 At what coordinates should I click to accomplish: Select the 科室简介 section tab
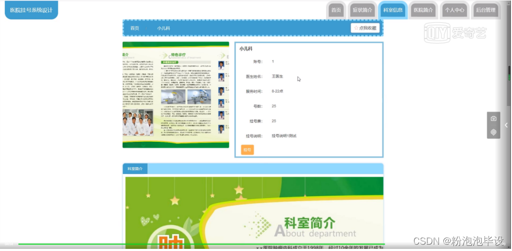click(135, 169)
